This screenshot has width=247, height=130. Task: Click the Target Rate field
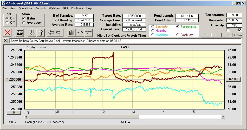[x=134, y=16]
